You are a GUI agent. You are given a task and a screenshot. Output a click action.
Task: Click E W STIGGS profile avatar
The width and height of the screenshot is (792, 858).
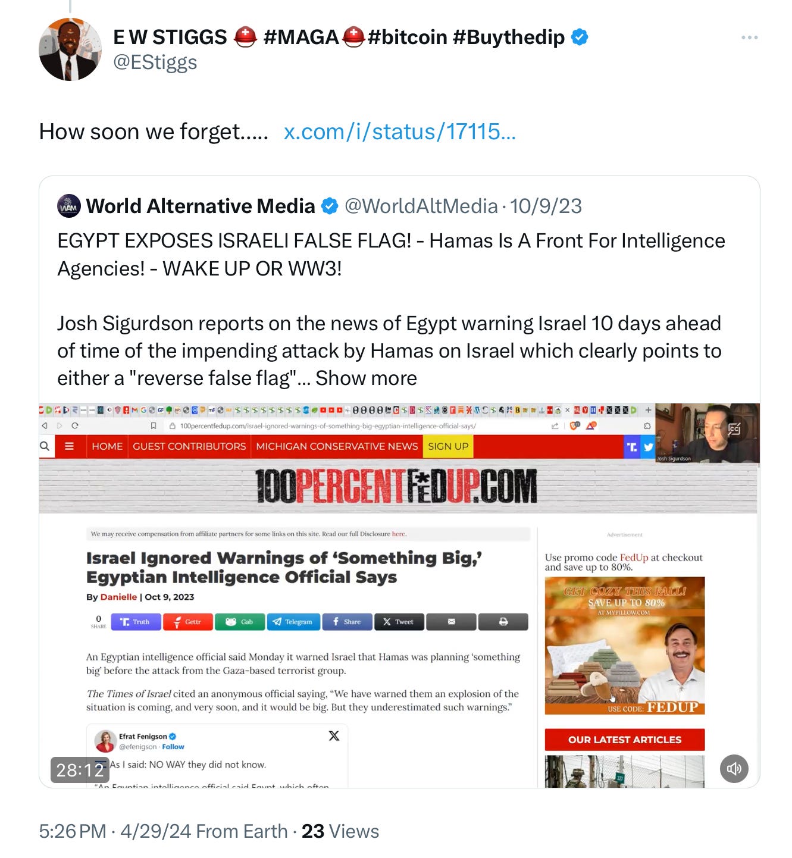pyautogui.click(x=70, y=49)
